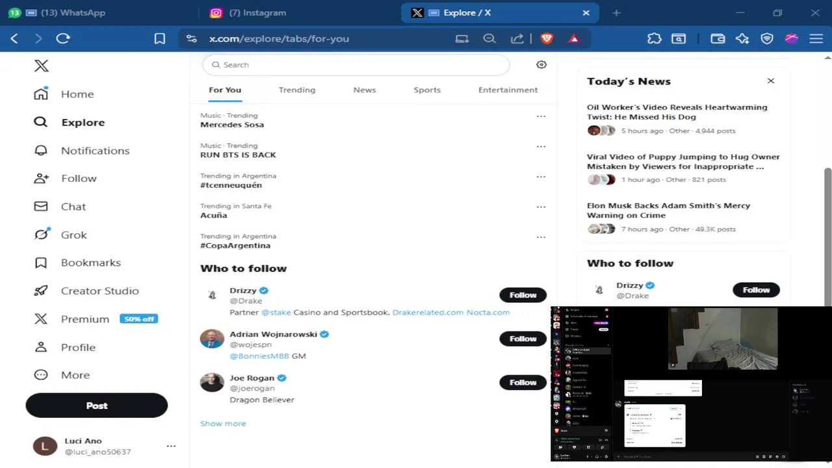Click browser forward arrow
This screenshot has width=832, height=468.
tap(38, 39)
